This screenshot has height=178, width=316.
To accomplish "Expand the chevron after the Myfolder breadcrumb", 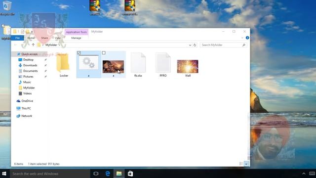I will tap(59, 45).
